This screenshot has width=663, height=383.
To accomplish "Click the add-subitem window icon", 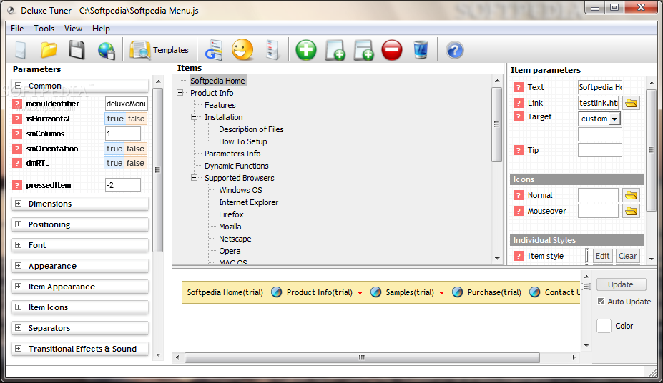I will tap(363, 51).
